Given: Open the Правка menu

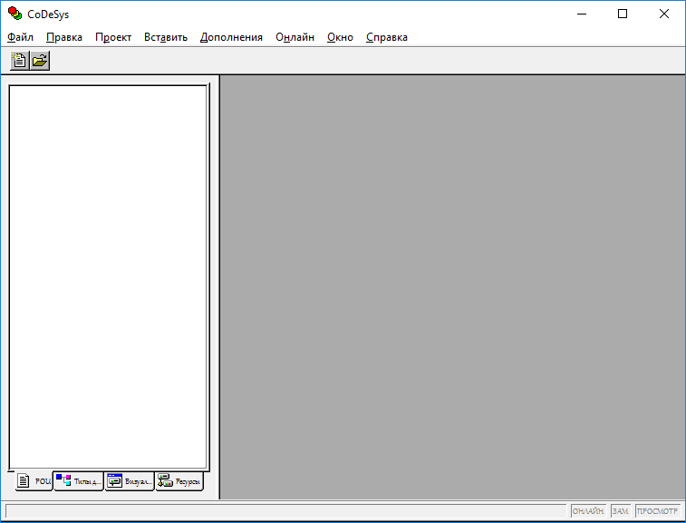Looking at the screenshot, I should pos(64,37).
